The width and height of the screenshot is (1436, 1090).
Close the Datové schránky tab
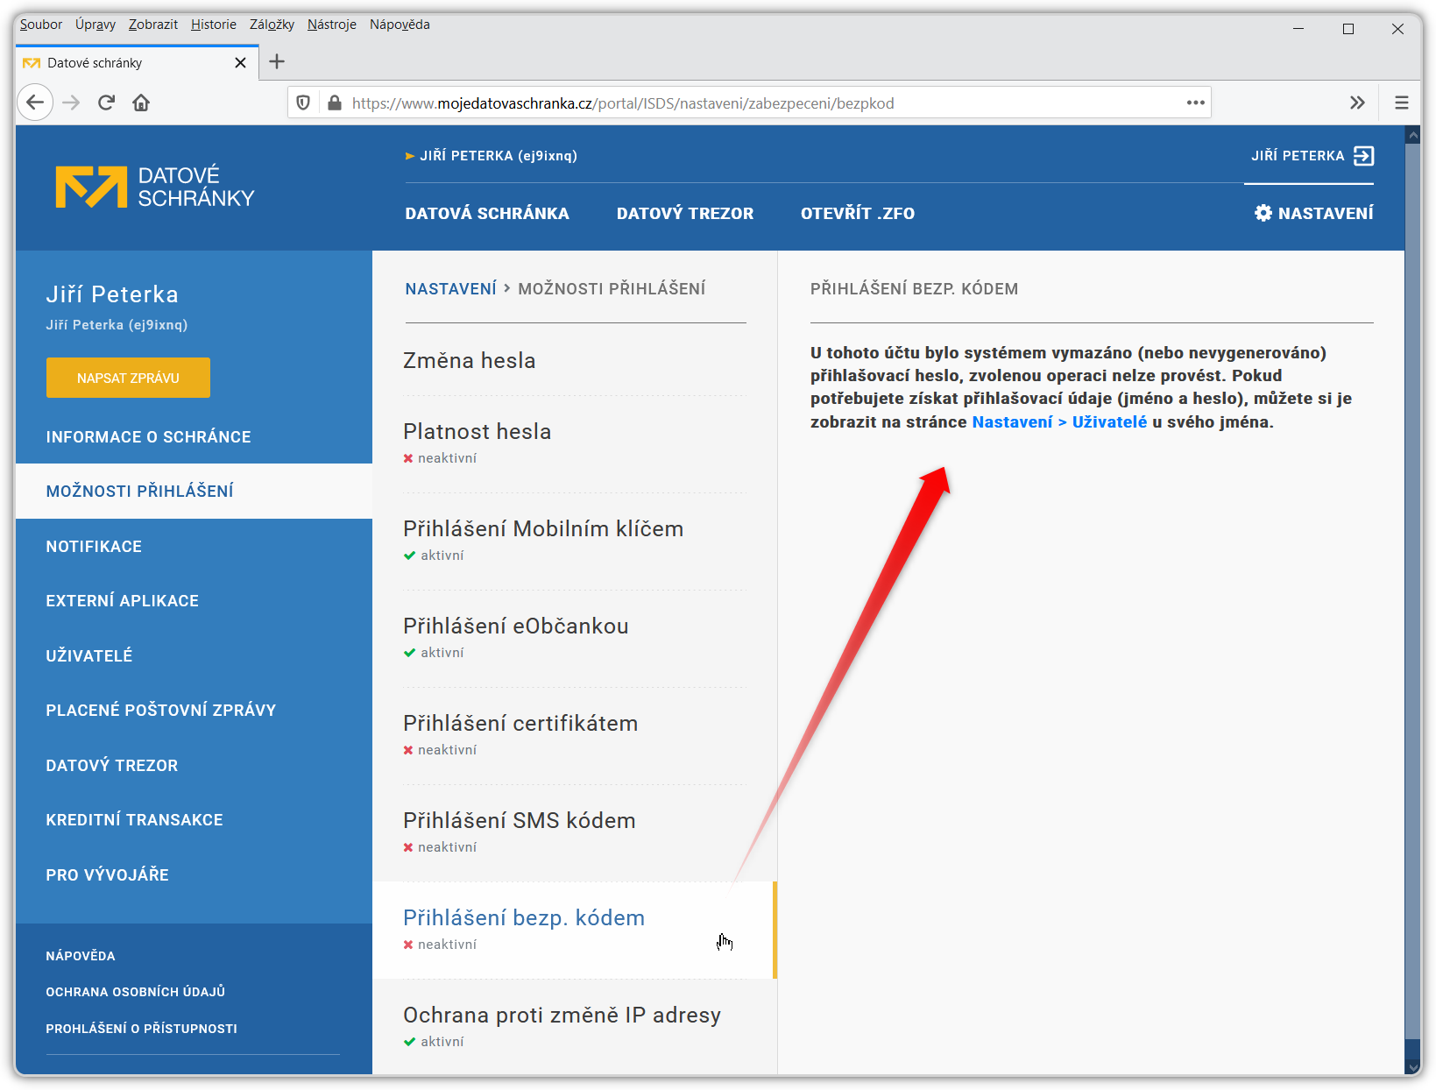click(x=240, y=62)
